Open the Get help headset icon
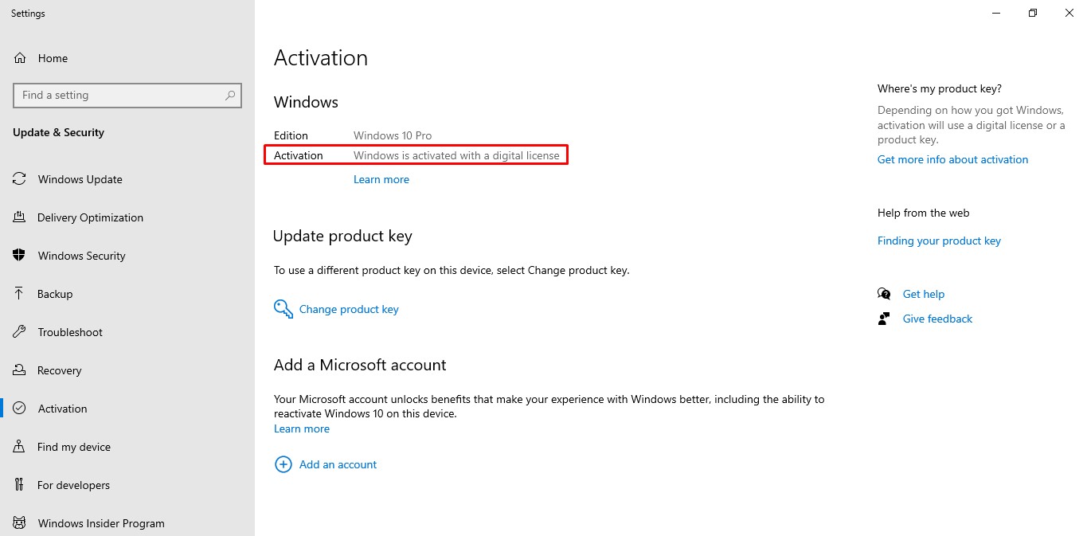Image resolution: width=1087 pixels, height=536 pixels. [884, 293]
